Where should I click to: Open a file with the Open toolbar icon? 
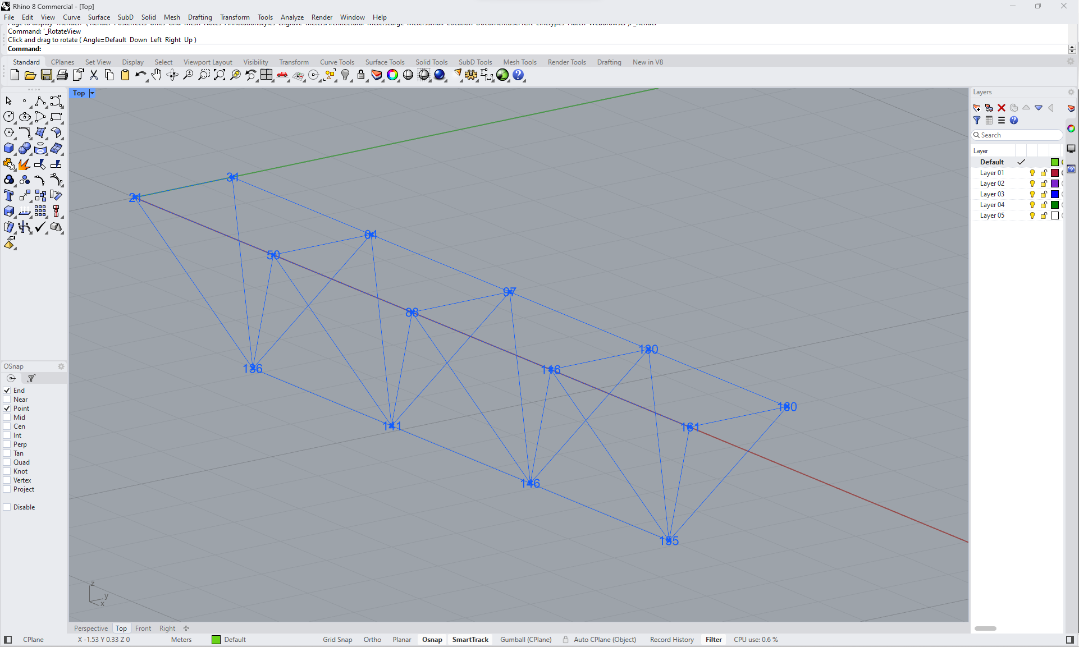(x=30, y=75)
